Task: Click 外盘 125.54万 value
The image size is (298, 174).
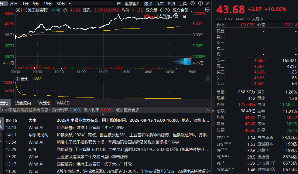Action: 247,105
